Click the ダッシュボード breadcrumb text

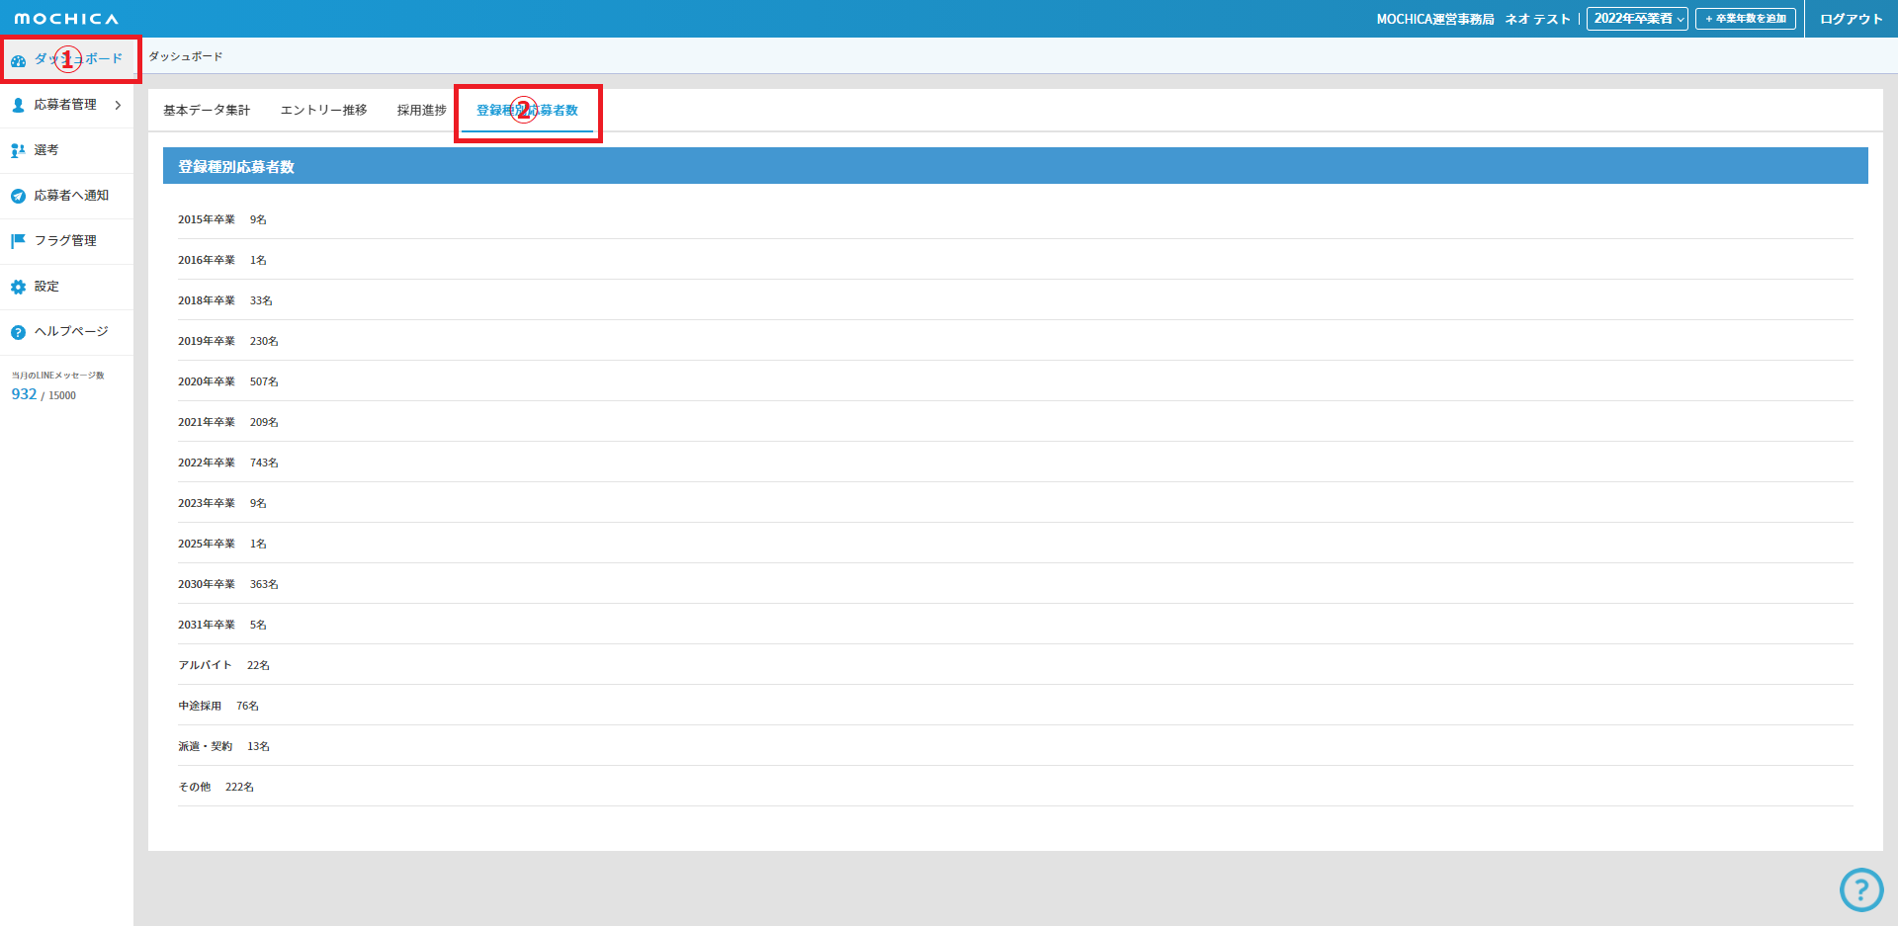[x=186, y=56]
